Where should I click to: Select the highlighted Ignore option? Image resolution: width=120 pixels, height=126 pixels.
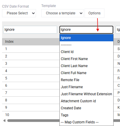click(x=86, y=38)
